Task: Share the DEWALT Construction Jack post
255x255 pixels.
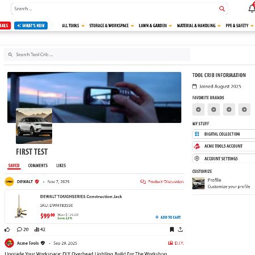Action: (x=180, y=229)
